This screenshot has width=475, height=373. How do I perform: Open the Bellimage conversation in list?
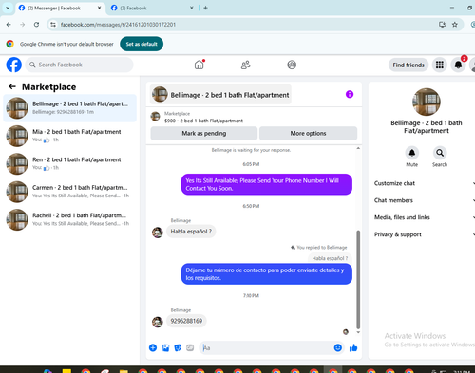[x=69, y=108]
